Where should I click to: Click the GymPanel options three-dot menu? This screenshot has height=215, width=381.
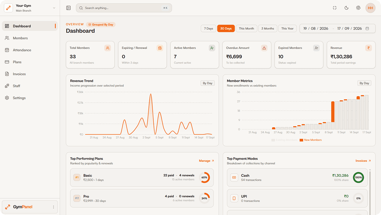coord(53,207)
